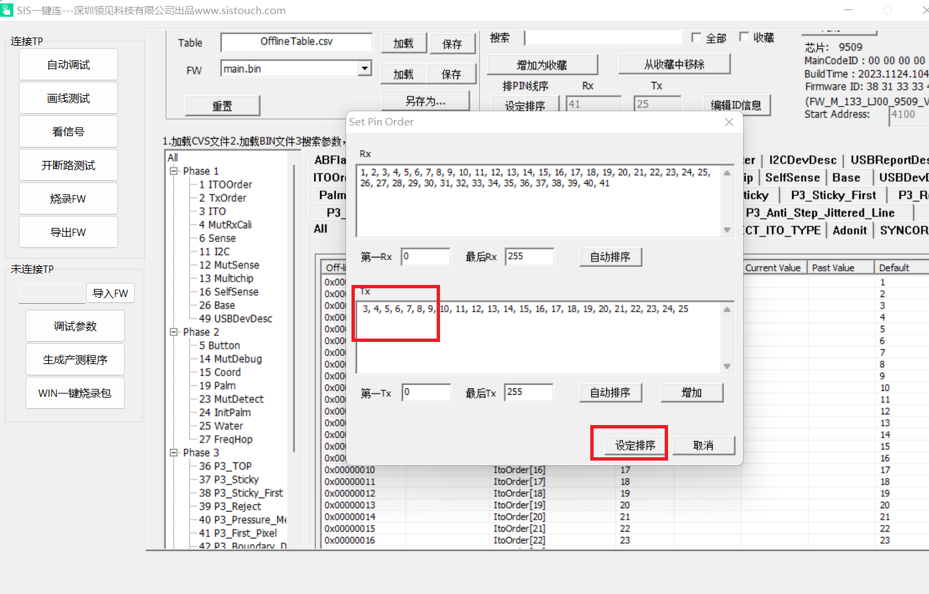Click the 自动调试 button in sidebar

pyautogui.click(x=68, y=65)
